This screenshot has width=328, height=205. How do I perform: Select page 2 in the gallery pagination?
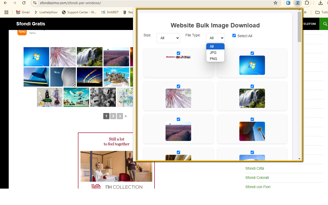pyautogui.click(x=113, y=116)
